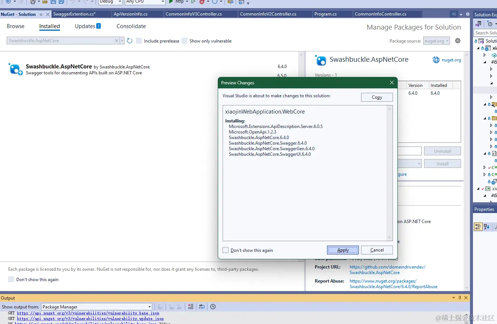The image size is (497, 324).
Task: Switch to the Updates tab
Action: pos(88,26)
